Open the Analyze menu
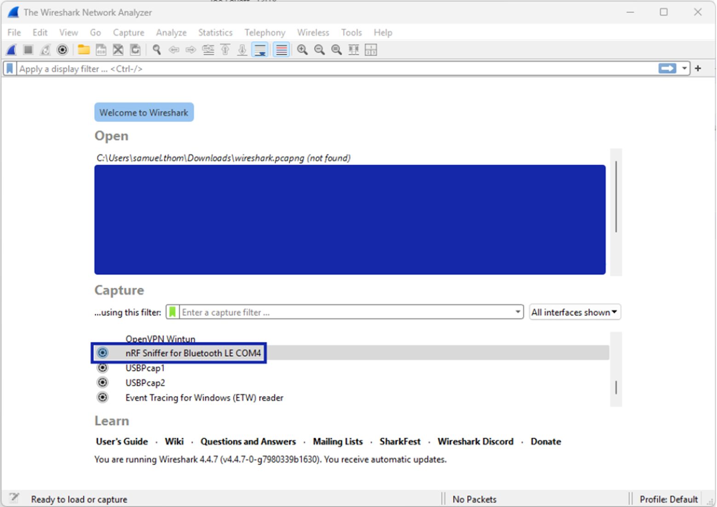The width and height of the screenshot is (717, 507). coord(171,32)
